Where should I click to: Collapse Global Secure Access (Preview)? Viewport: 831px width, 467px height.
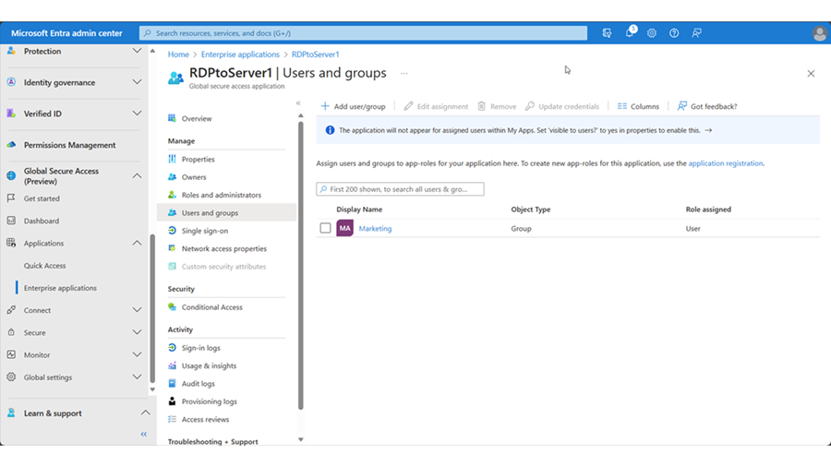[137, 175]
